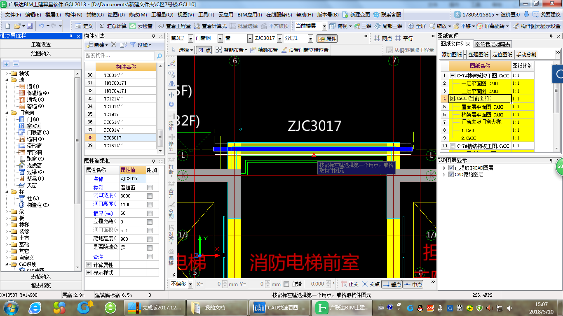The width and height of the screenshot is (563, 316).
Task: Open the 工程量(Q) menu
Action: 162,14
